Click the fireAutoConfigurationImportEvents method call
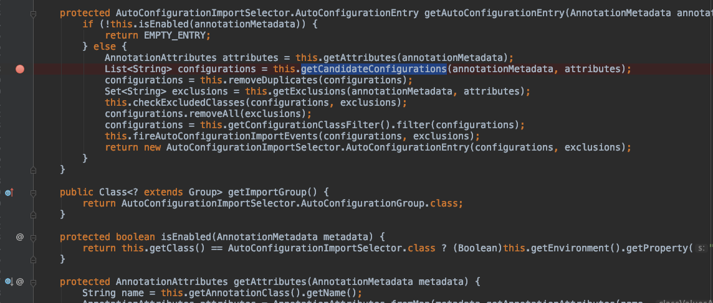Image resolution: width=713 pixels, height=303 pixels. point(225,136)
